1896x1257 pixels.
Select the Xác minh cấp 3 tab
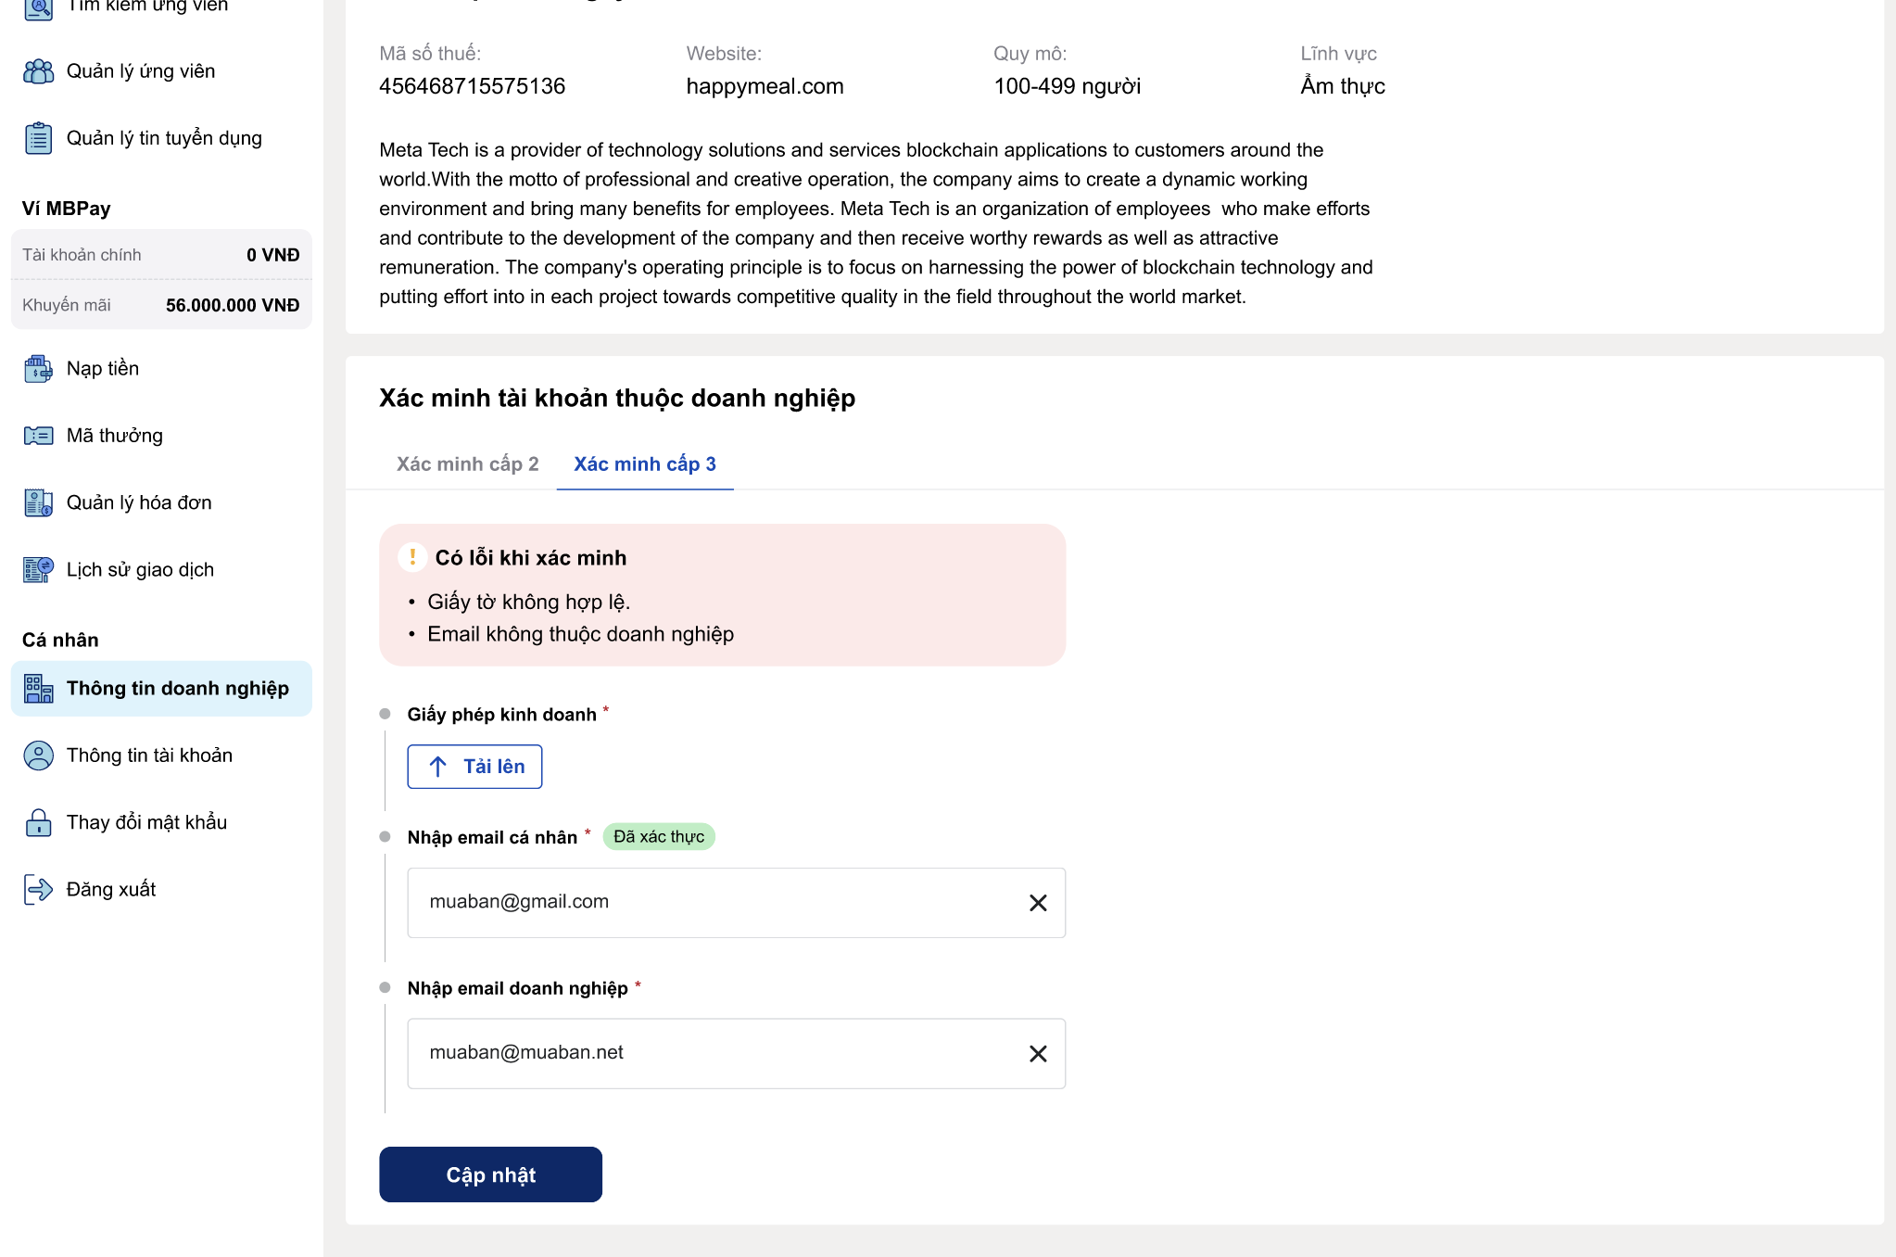pyautogui.click(x=644, y=464)
